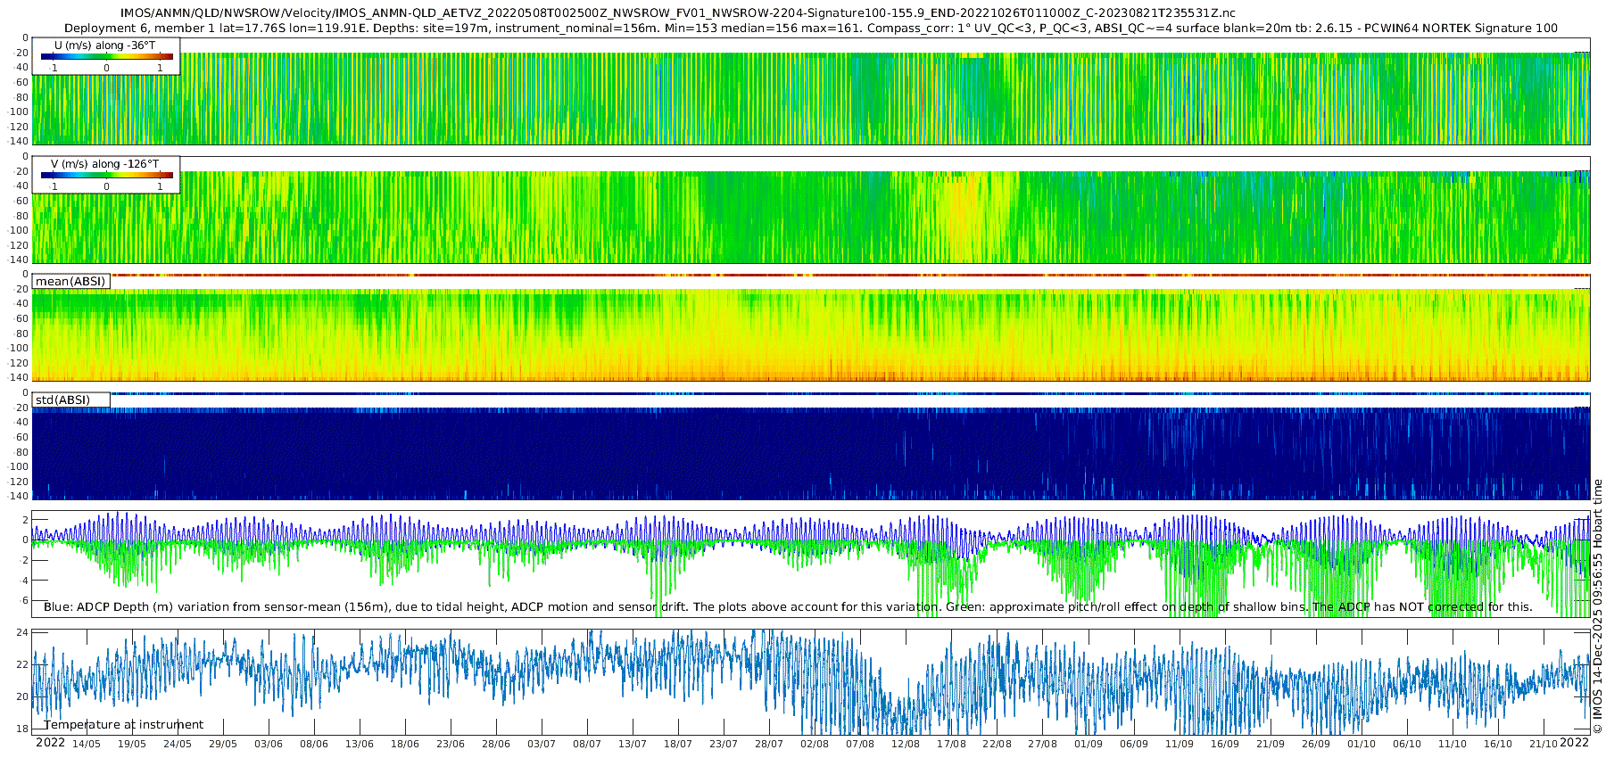Click the '28/06' date tick label
Viewport: 1606px width, 758px height.
[x=496, y=744]
